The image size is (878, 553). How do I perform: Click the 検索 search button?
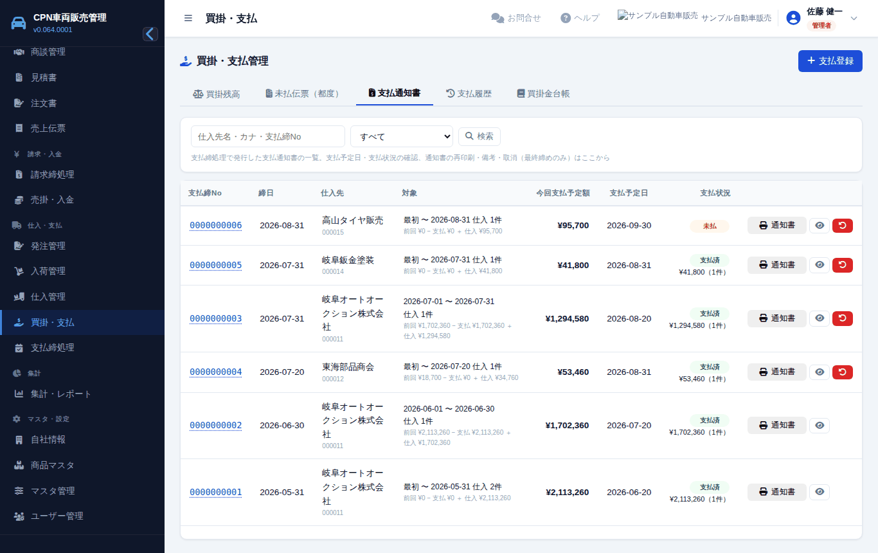click(x=479, y=136)
